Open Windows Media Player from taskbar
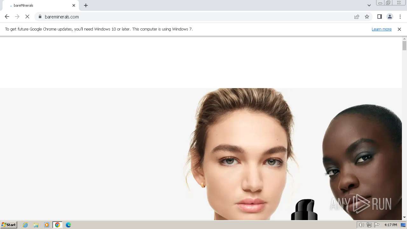The height and width of the screenshot is (229, 407). (47, 225)
